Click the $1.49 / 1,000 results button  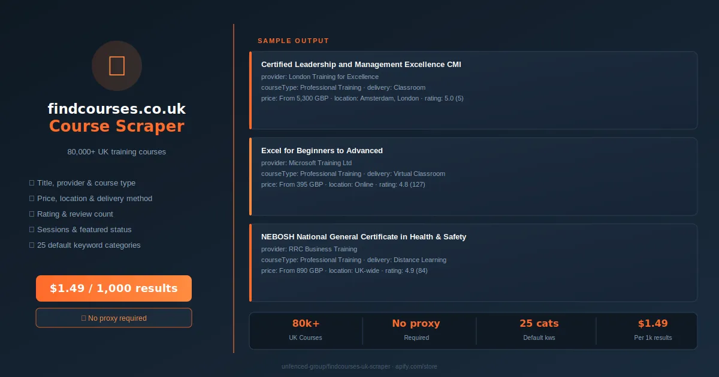point(114,288)
